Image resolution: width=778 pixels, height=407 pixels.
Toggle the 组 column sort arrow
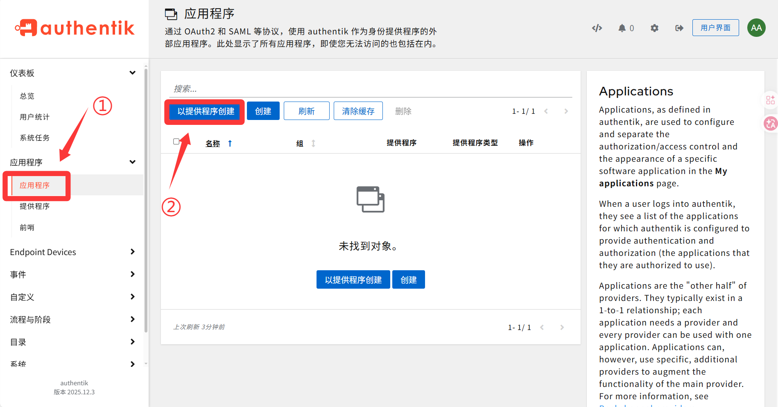313,143
